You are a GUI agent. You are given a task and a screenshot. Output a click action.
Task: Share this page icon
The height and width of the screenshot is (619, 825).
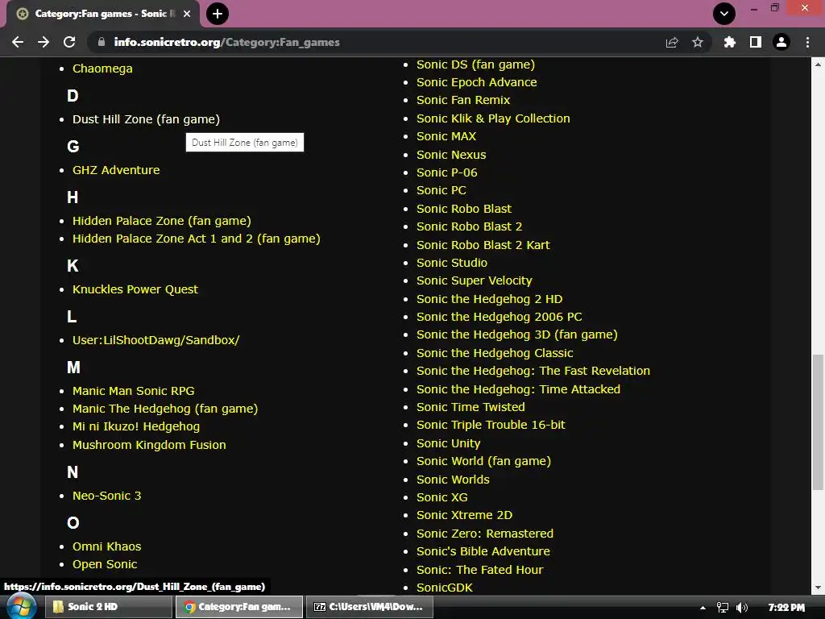[x=672, y=42]
